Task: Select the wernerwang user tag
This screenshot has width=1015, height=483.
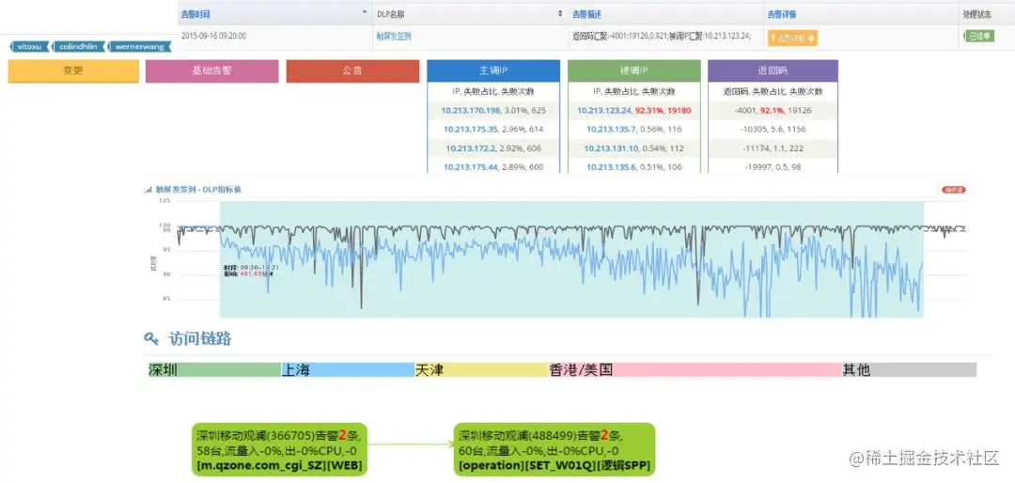Action: click(140, 47)
